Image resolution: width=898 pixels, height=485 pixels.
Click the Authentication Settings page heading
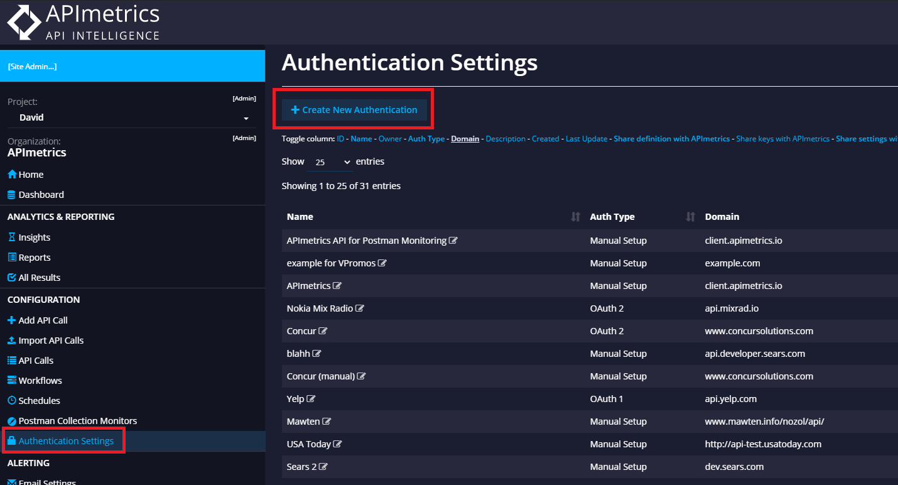409,63
